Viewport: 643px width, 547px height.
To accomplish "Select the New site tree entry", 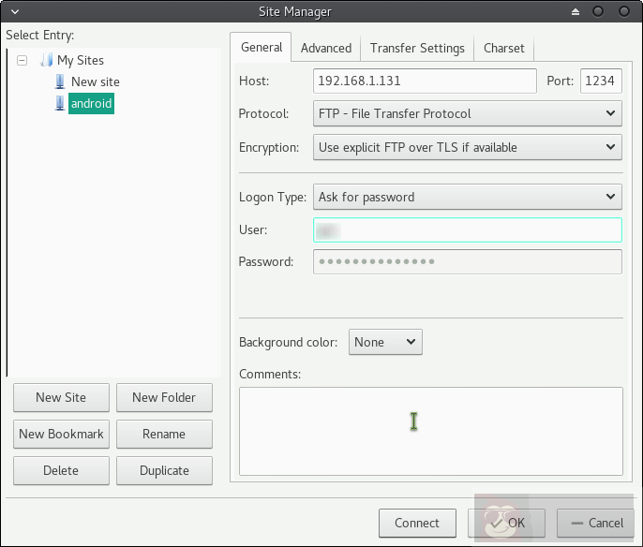I will tap(96, 81).
